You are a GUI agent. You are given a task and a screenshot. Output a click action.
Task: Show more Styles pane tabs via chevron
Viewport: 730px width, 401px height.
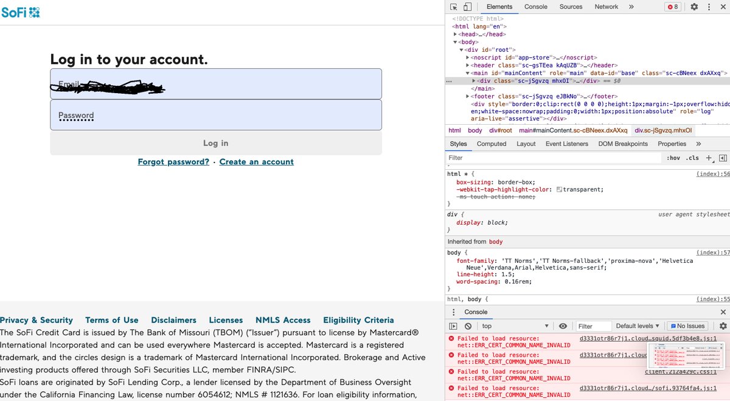[x=698, y=144]
